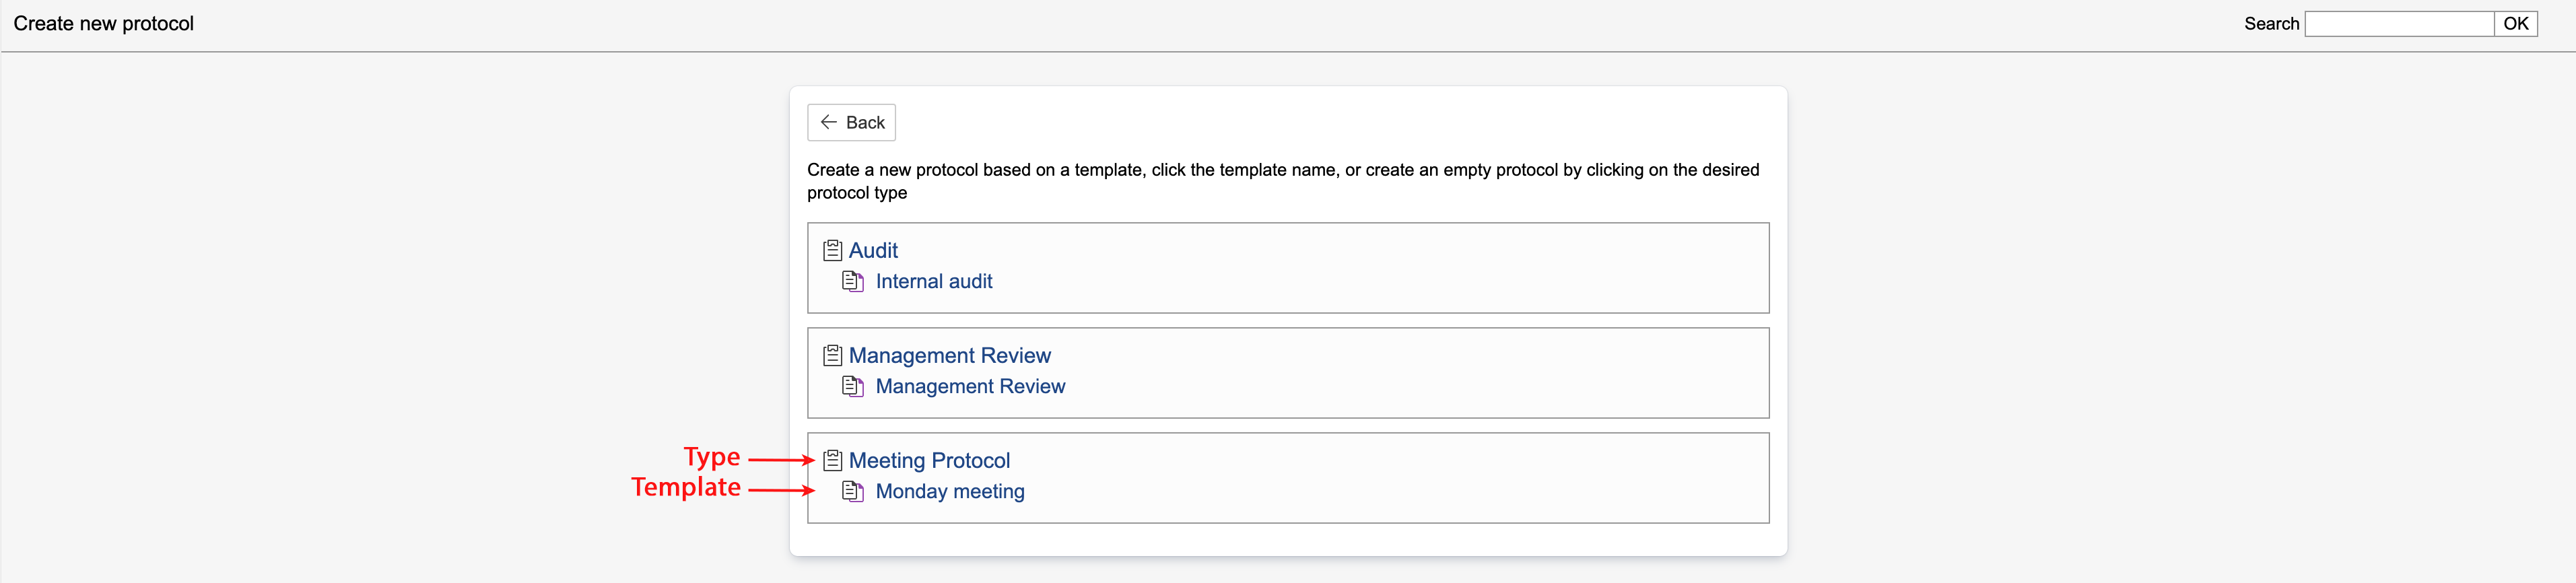Create an empty Meeting Protocol

point(929,460)
